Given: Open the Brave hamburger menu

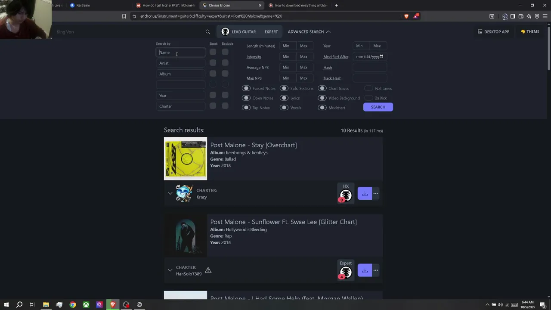Looking at the screenshot, I should click(x=545, y=16).
